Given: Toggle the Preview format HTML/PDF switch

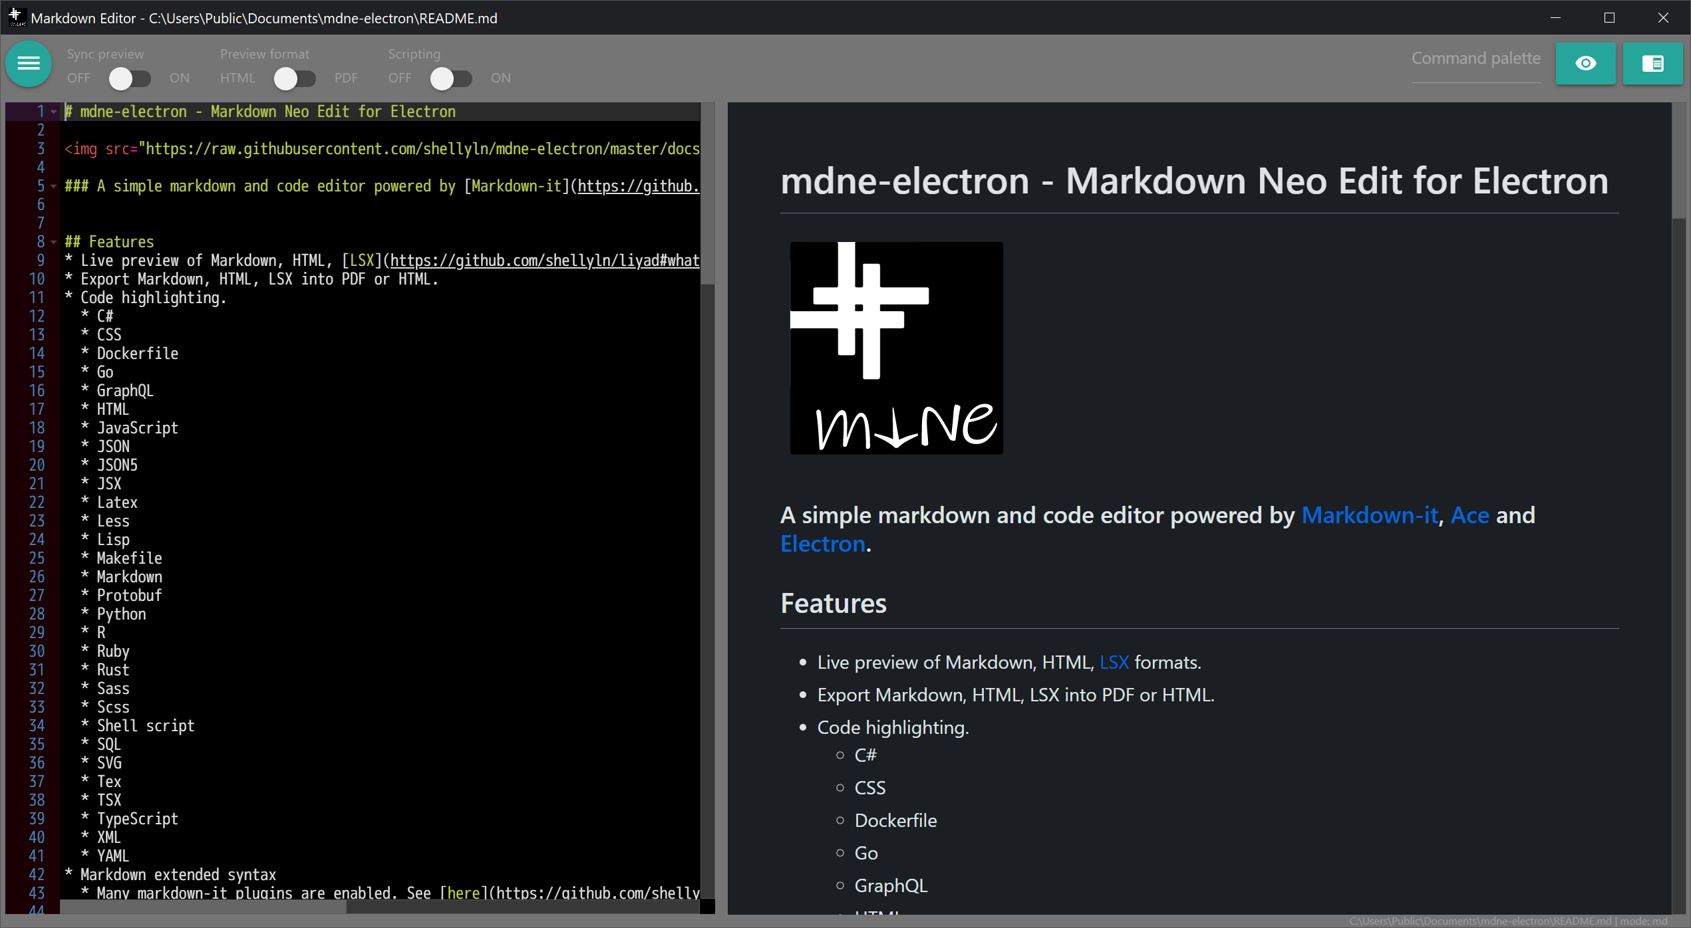Looking at the screenshot, I should (x=295, y=78).
